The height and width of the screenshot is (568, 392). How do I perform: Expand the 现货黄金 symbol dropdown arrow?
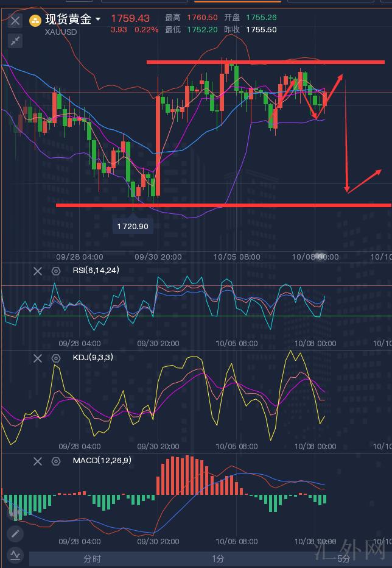98,19
